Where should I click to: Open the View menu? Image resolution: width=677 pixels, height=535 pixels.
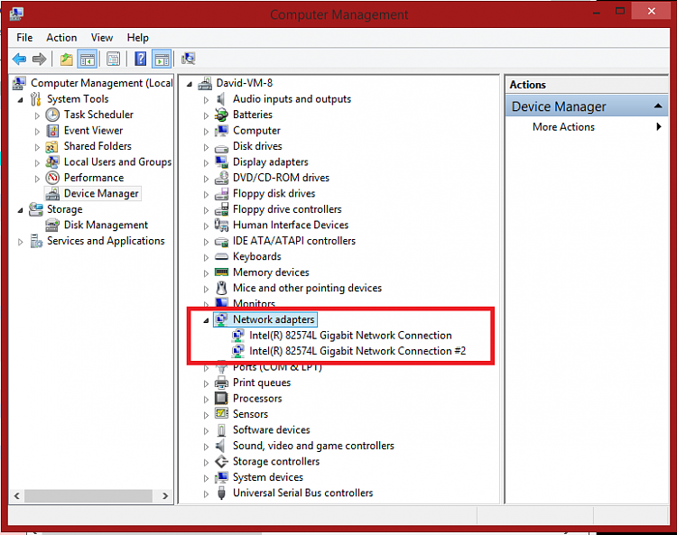coord(102,38)
